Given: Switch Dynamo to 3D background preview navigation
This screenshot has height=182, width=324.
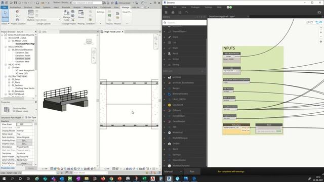Looking at the screenshot, I should point(309,22).
